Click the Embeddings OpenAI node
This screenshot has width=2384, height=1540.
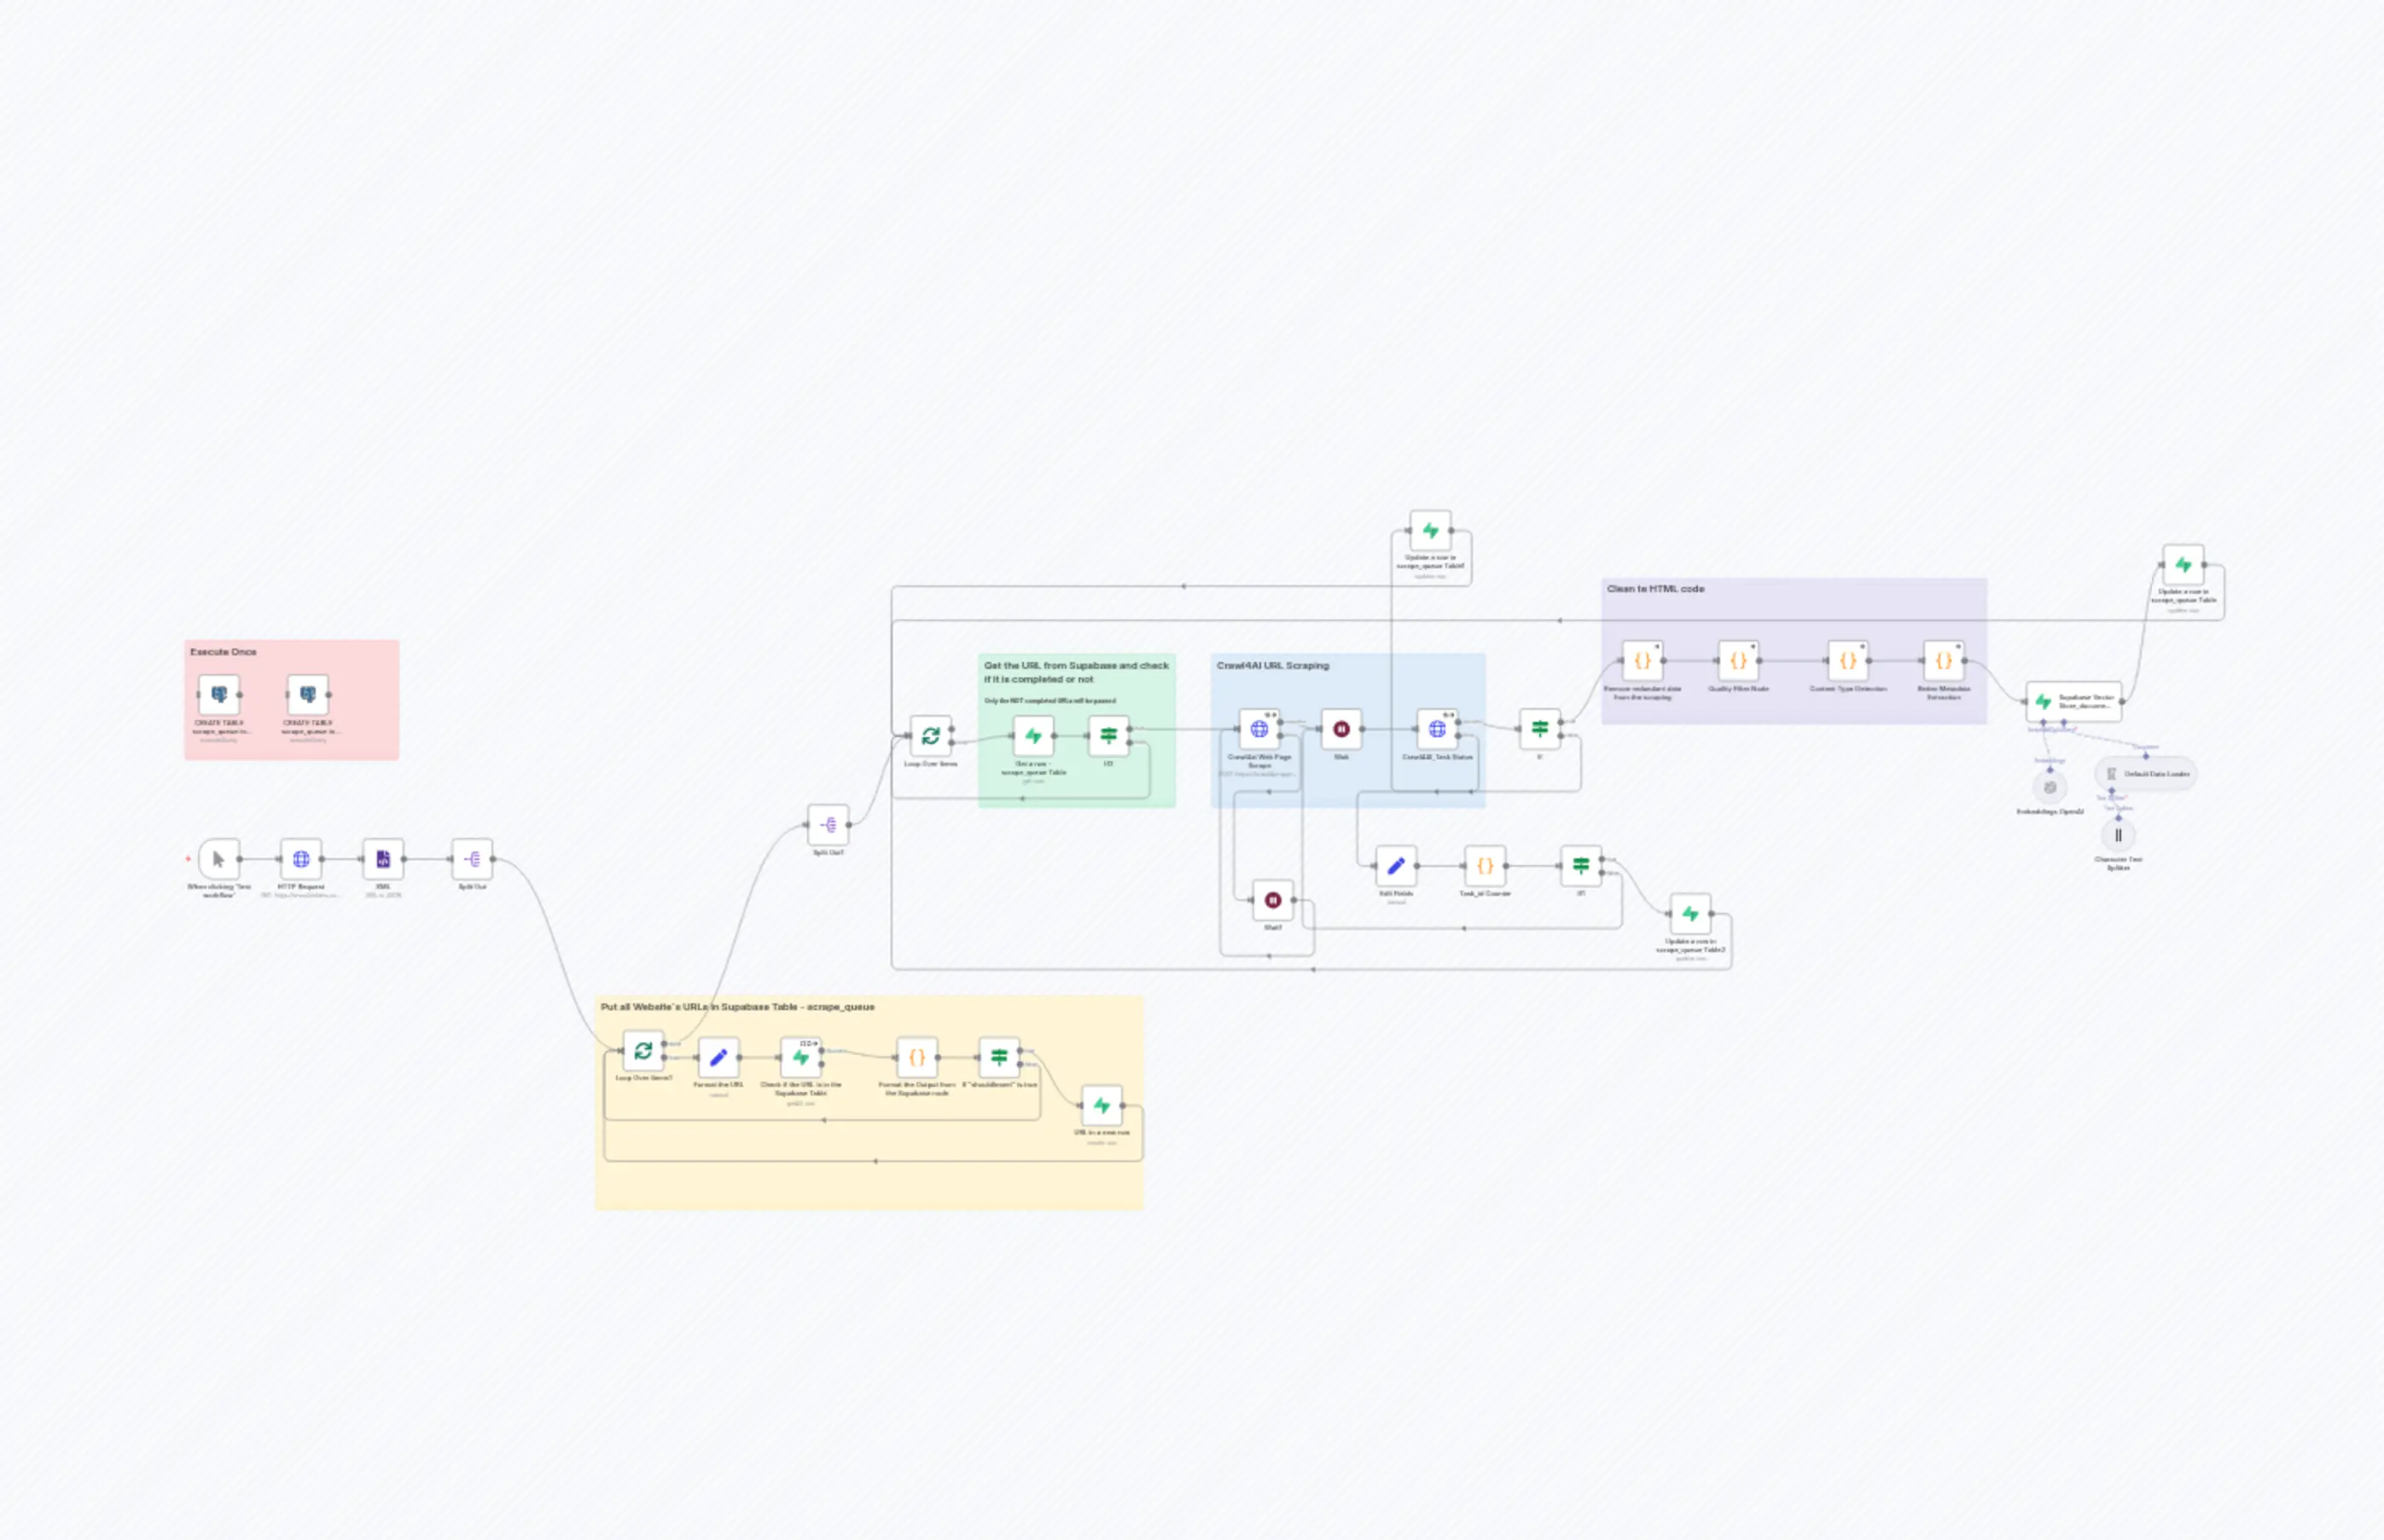2049,789
